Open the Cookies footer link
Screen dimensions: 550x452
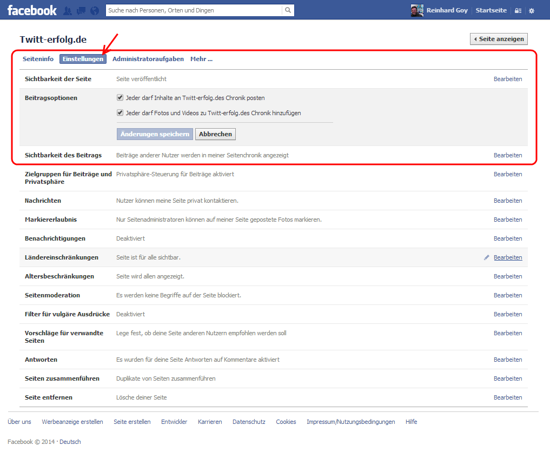coord(286,422)
